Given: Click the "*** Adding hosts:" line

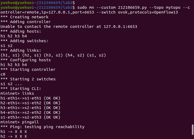Looking at the screenshot, I should click(21, 31).
